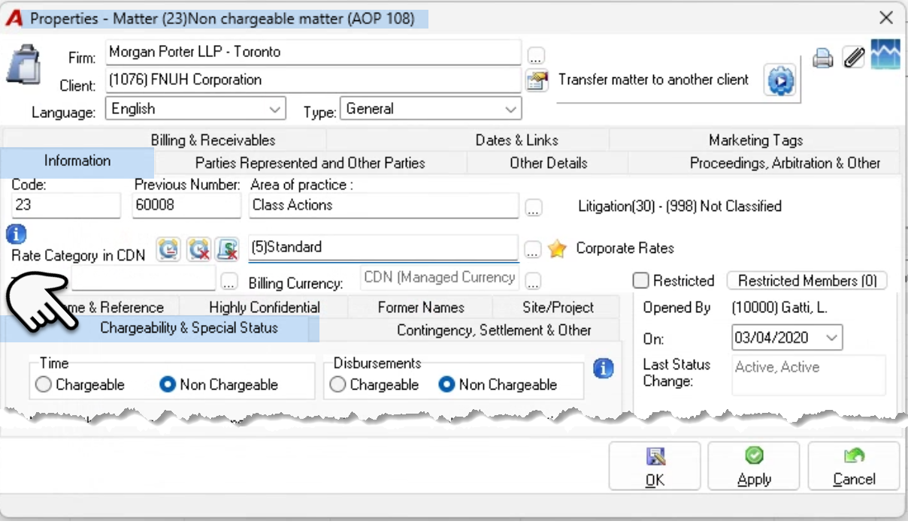Browse rate categories with the Standard ellipsis button

click(533, 249)
